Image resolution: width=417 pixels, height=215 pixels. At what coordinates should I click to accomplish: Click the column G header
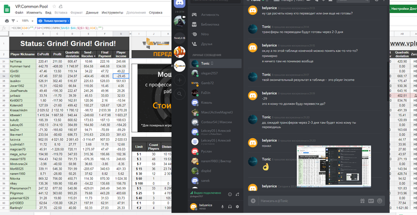pyautogui.click(x=121, y=34)
